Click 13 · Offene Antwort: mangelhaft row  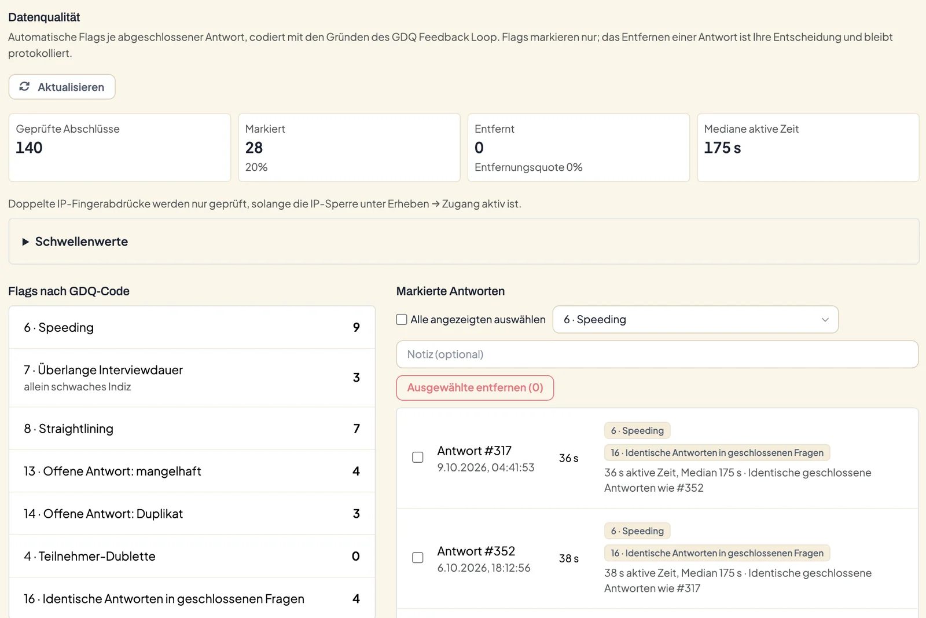[x=192, y=471]
